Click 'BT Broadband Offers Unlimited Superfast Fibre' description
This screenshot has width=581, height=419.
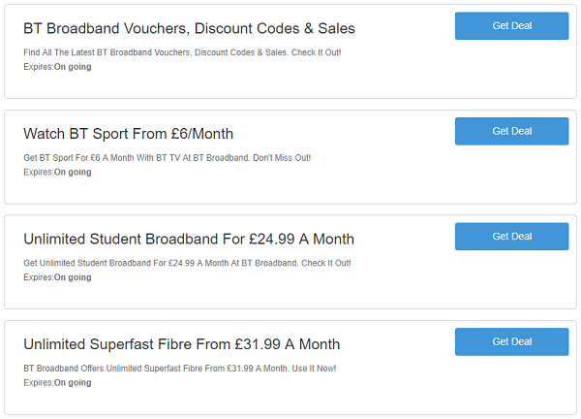tap(180, 369)
